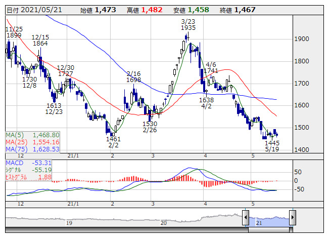330x238 pixels.
Task: Click year 19 in the navigator timeline
Action: [x=69, y=223]
